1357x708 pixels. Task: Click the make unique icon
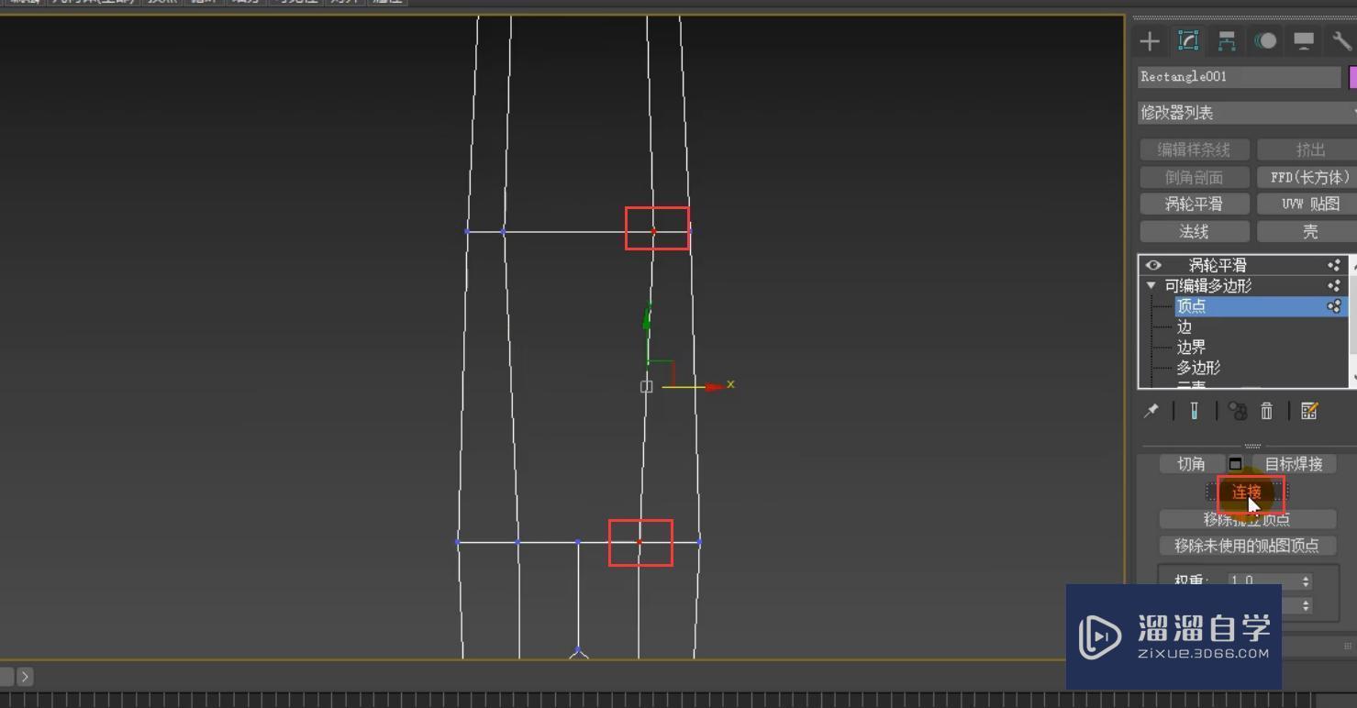1238,411
